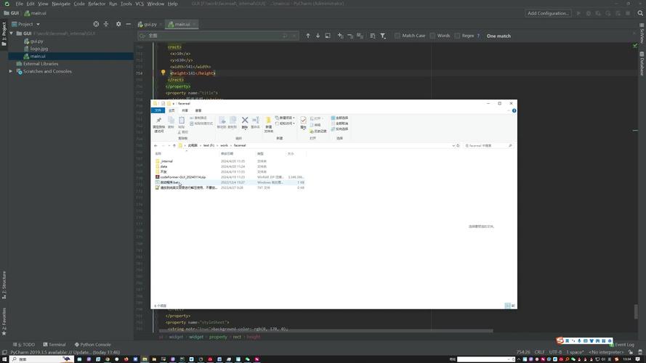Switch to the gui.py editor tab

tap(148, 24)
